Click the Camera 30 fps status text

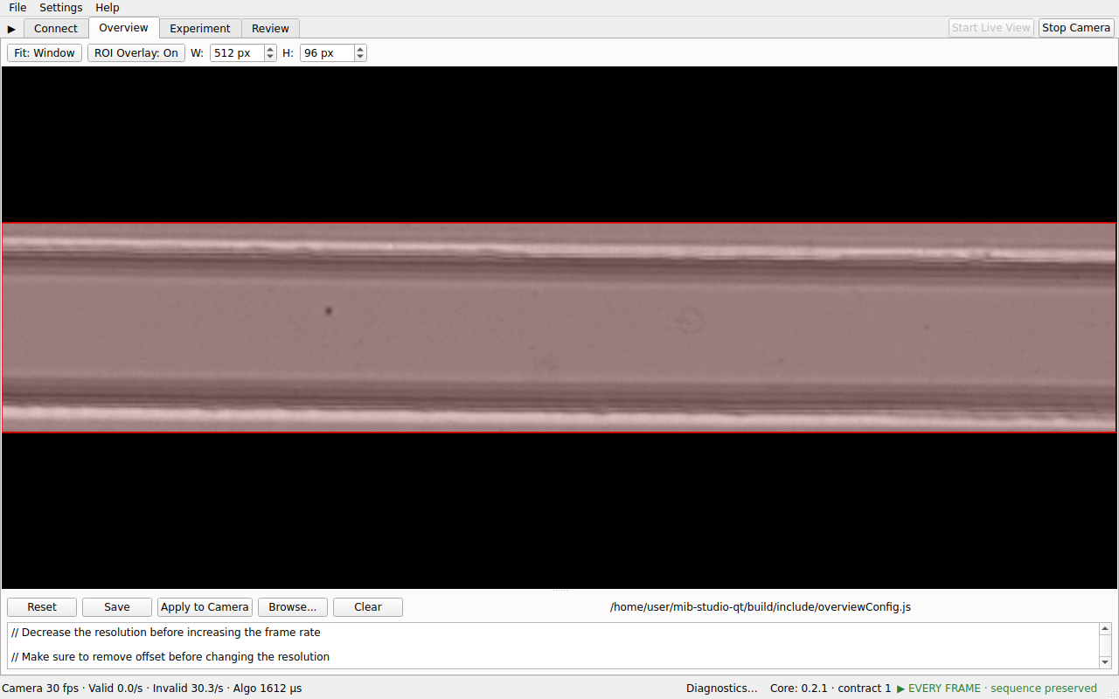[40, 689]
